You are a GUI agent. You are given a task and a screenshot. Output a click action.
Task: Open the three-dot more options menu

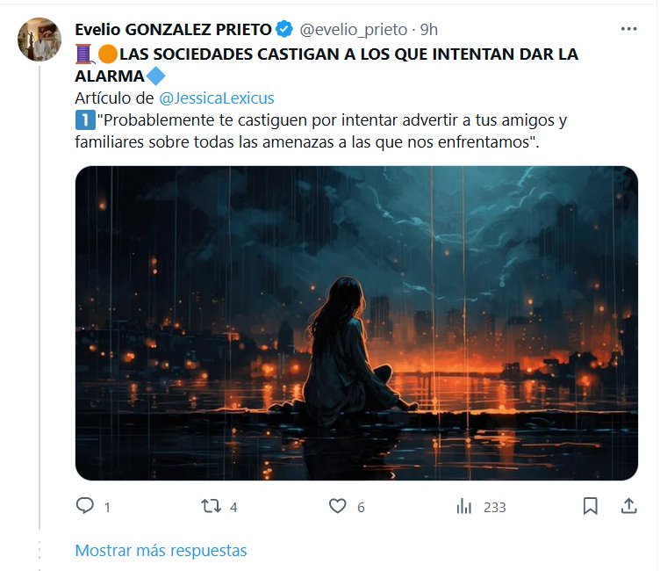629,29
